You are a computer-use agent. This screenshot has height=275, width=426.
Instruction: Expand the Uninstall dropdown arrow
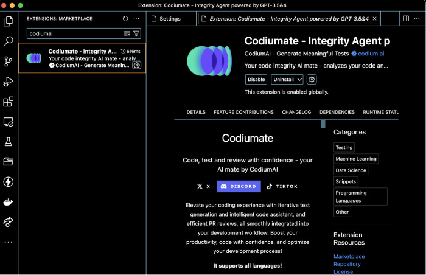click(299, 79)
